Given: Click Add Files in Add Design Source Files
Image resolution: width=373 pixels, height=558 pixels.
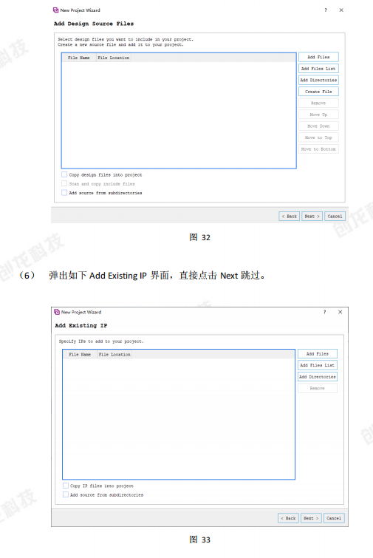Looking at the screenshot, I should (x=318, y=57).
